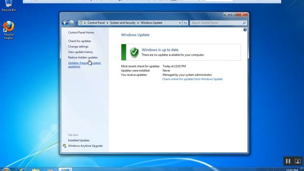Screen dimensions: 304x171
Task: Open Change settings
Action: pos(78,47)
